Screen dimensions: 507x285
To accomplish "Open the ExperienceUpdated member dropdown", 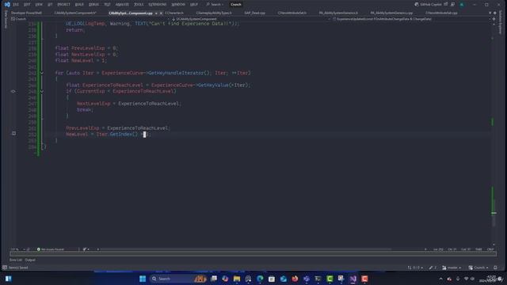I will (410, 19).
